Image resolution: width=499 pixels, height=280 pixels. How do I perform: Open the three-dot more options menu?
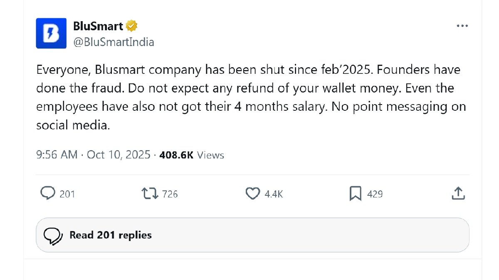tap(462, 26)
